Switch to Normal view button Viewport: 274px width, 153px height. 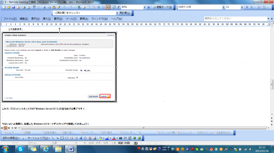coord(2,128)
